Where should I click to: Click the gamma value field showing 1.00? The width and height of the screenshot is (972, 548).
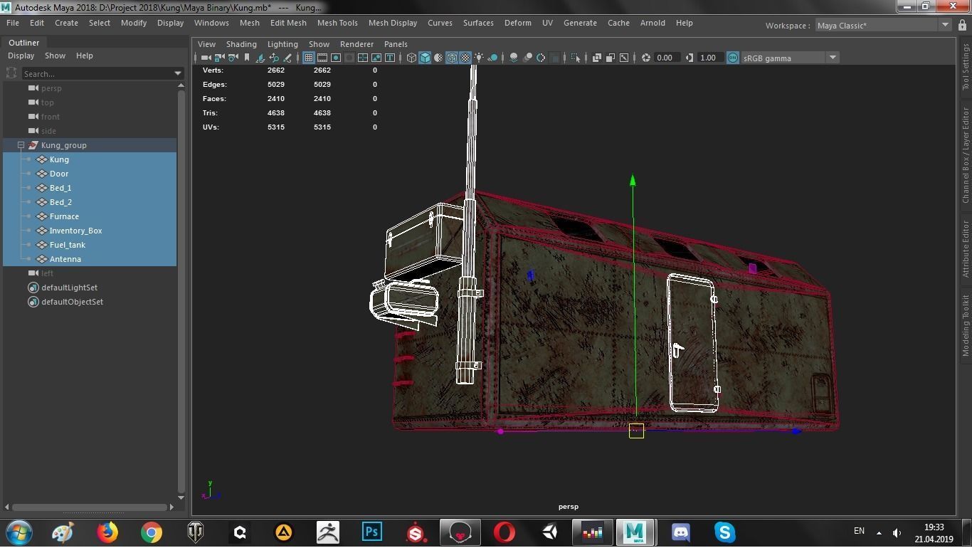click(x=708, y=58)
